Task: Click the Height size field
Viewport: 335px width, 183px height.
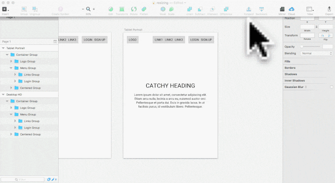Action: tap(326, 27)
